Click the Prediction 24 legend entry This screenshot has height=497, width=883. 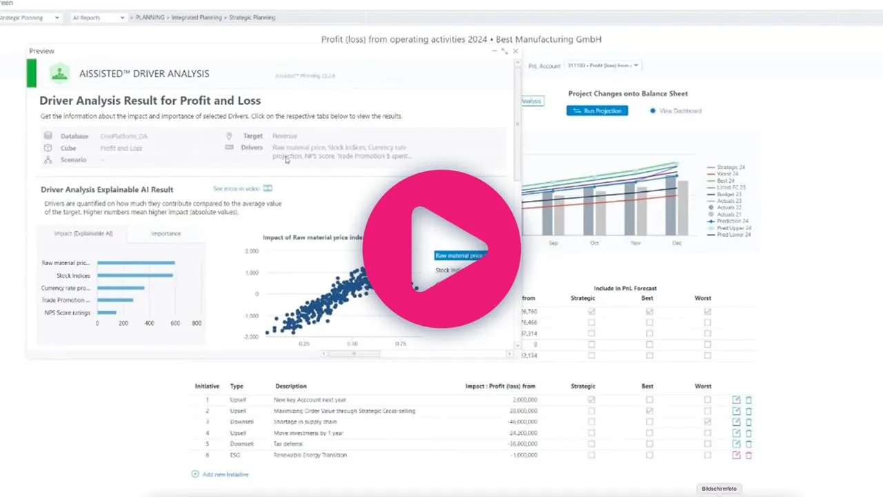(x=728, y=221)
